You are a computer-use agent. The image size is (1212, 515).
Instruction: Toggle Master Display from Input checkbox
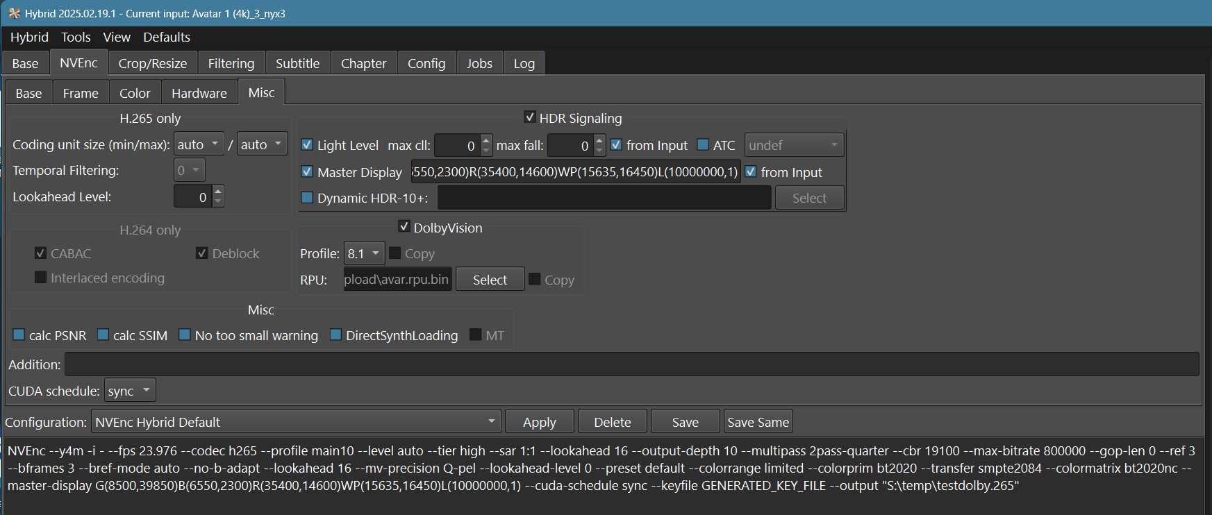click(x=751, y=171)
